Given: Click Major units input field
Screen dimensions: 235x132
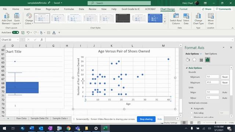Looking at the screenshot, I should tap(212, 92).
